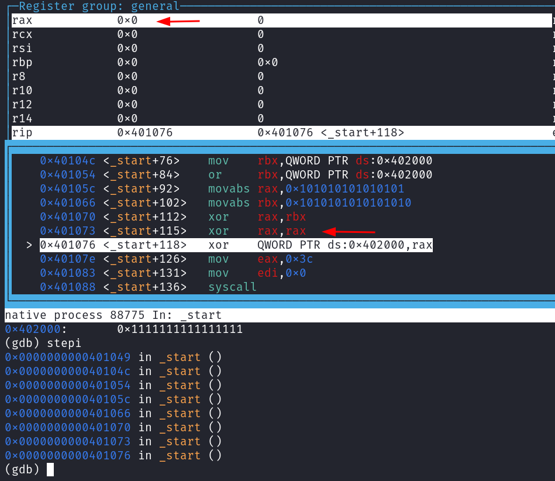555x481 pixels.
Task: Click the current-instruction marker before 0x401076
Action: click(29, 245)
